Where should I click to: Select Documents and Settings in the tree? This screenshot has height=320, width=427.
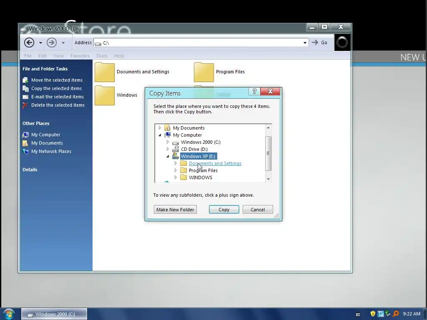click(215, 163)
